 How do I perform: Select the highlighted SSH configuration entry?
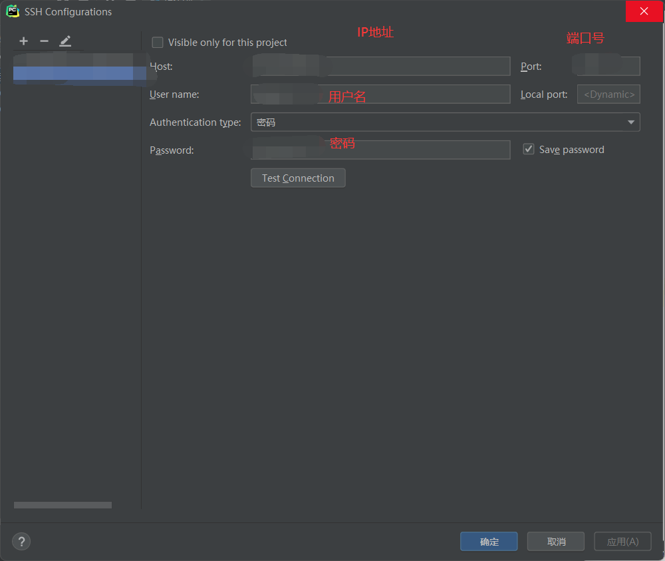click(80, 73)
